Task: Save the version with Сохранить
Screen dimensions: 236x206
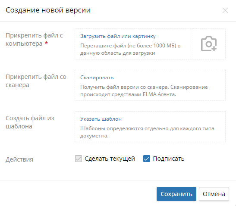Action: pyautogui.click(x=176, y=194)
